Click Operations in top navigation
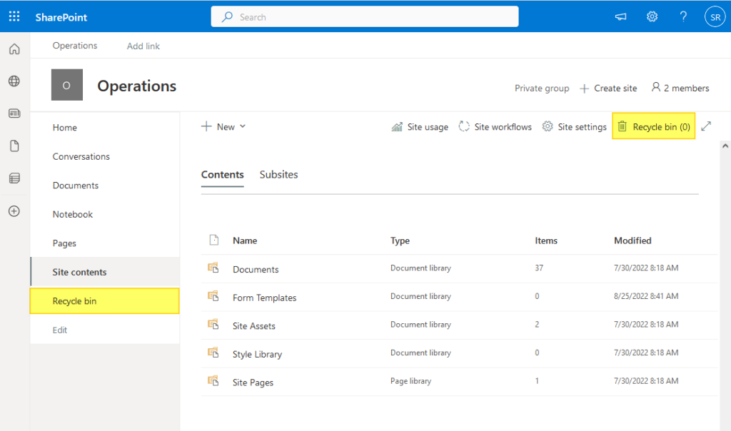 click(x=75, y=46)
